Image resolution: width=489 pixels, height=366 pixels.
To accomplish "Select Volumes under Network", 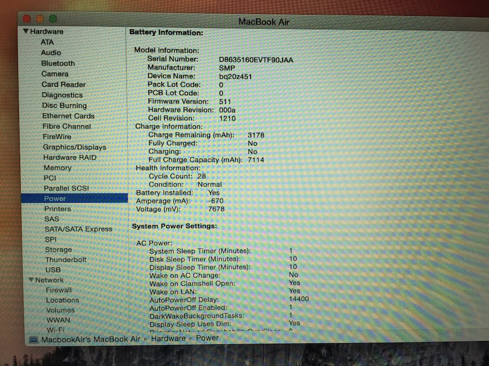I will pos(60,310).
